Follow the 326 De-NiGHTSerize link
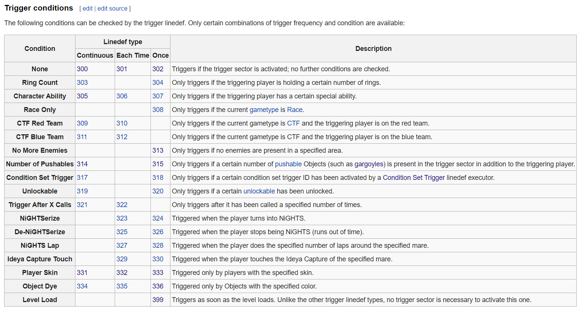 click(x=158, y=232)
